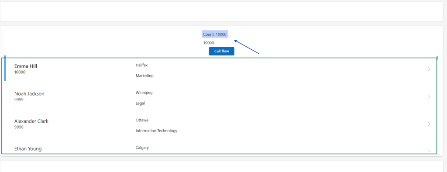
Task: Select the Alexander Clark name
Action: (31, 121)
